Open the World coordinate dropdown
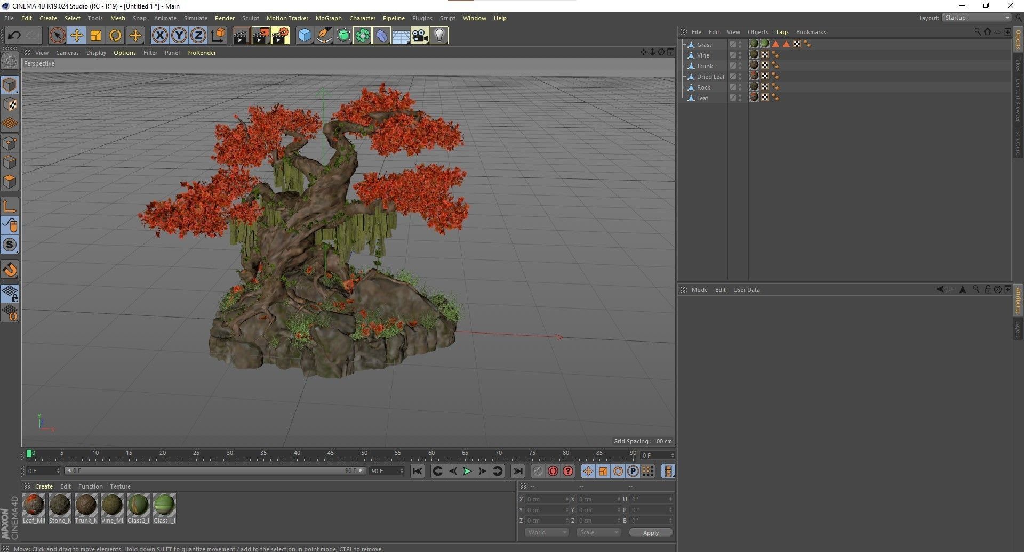 tap(547, 533)
